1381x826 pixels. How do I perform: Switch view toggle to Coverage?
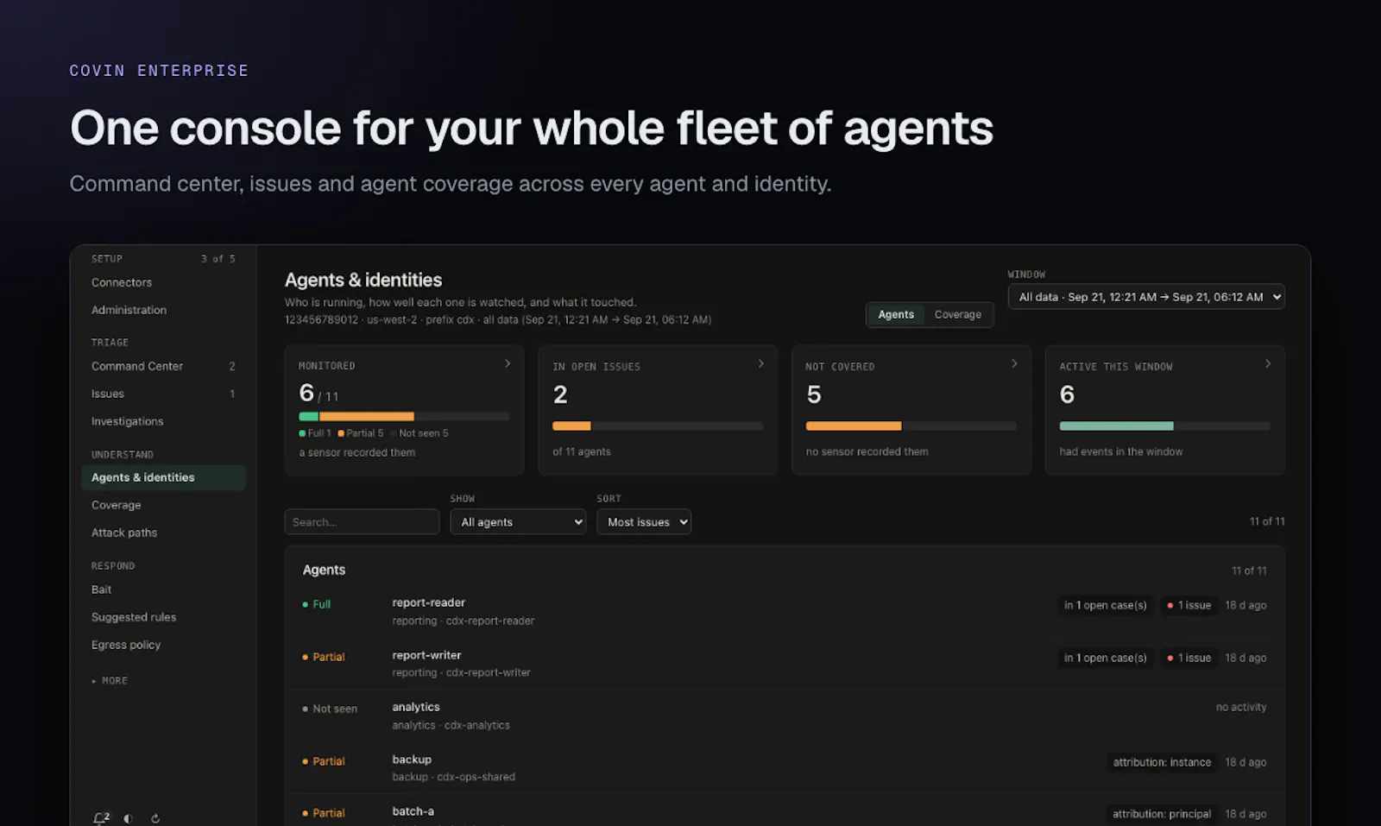(x=957, y=315)
